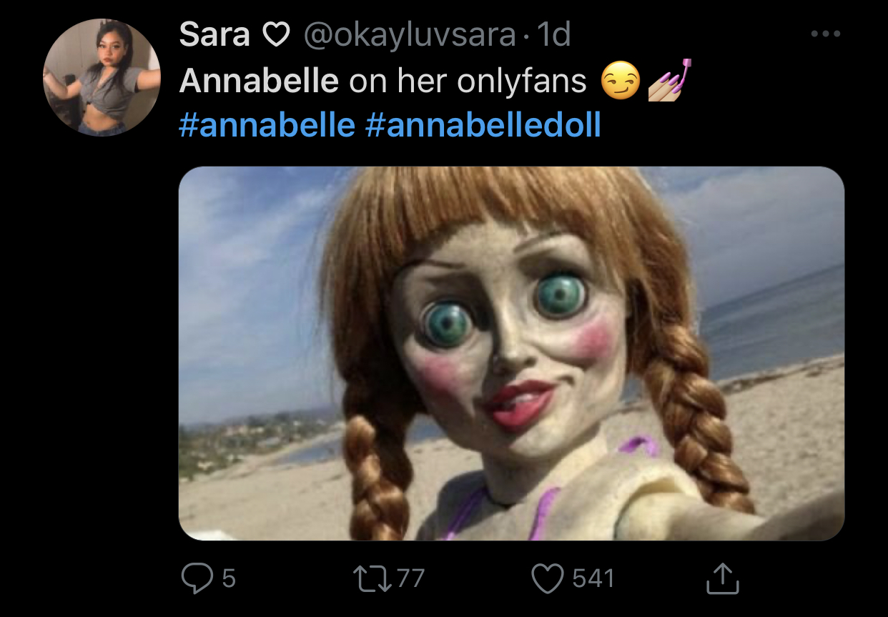The width and height of the screenshot is (888, 617).
Task: Open the three-dot more options menu
Action: point(826,34)
